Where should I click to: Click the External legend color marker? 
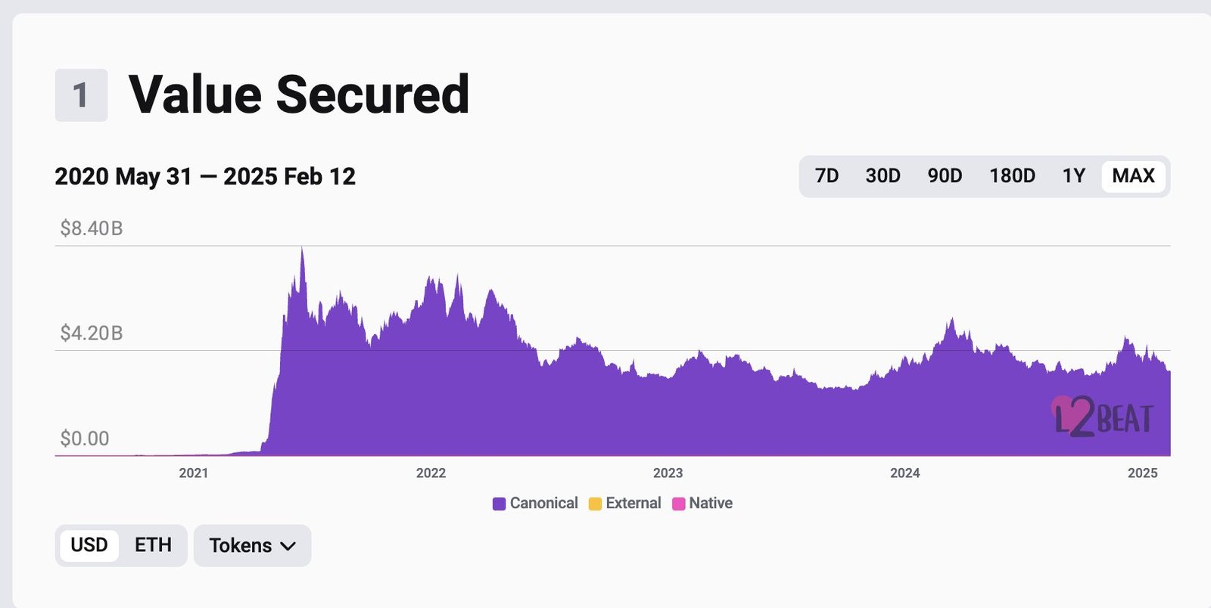(x=595, y=503)
